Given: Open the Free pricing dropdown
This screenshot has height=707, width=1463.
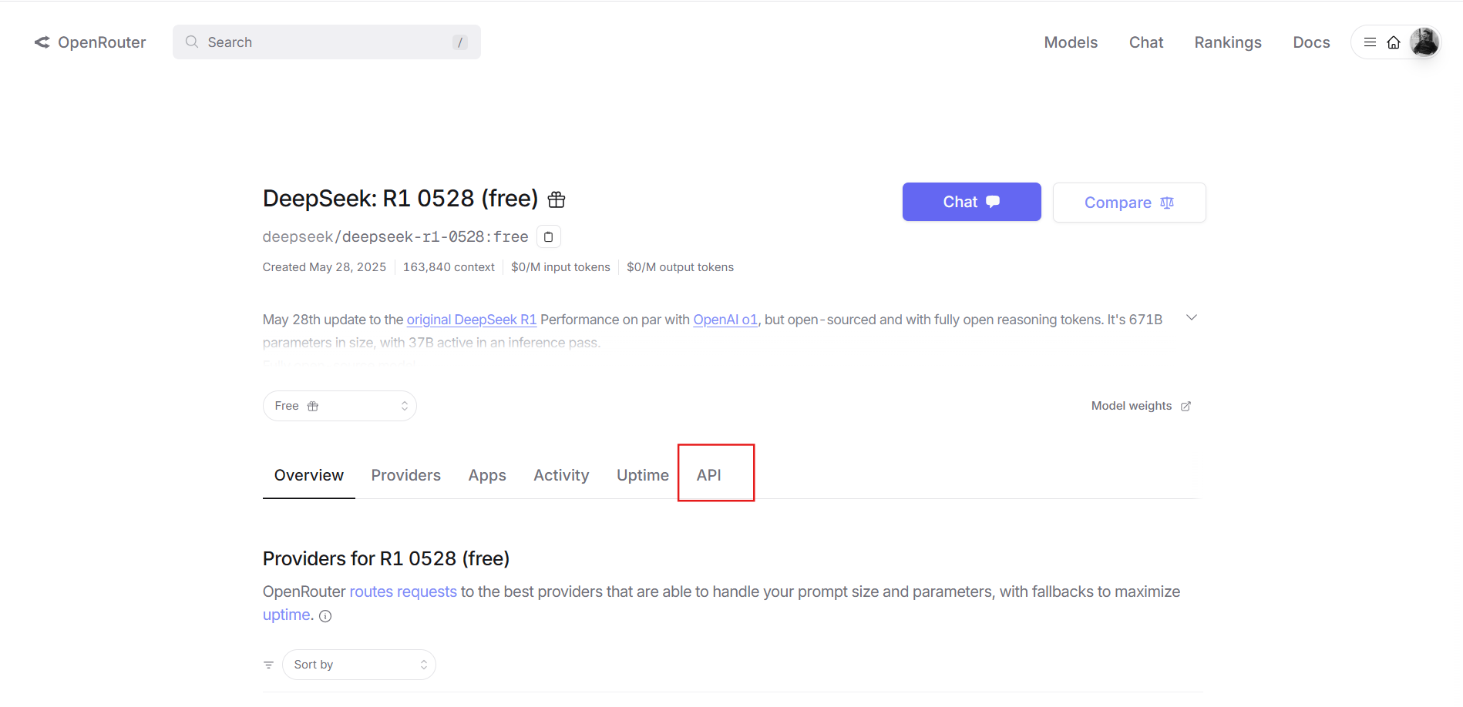Looking at the screenshot, I should click(340, 405).
